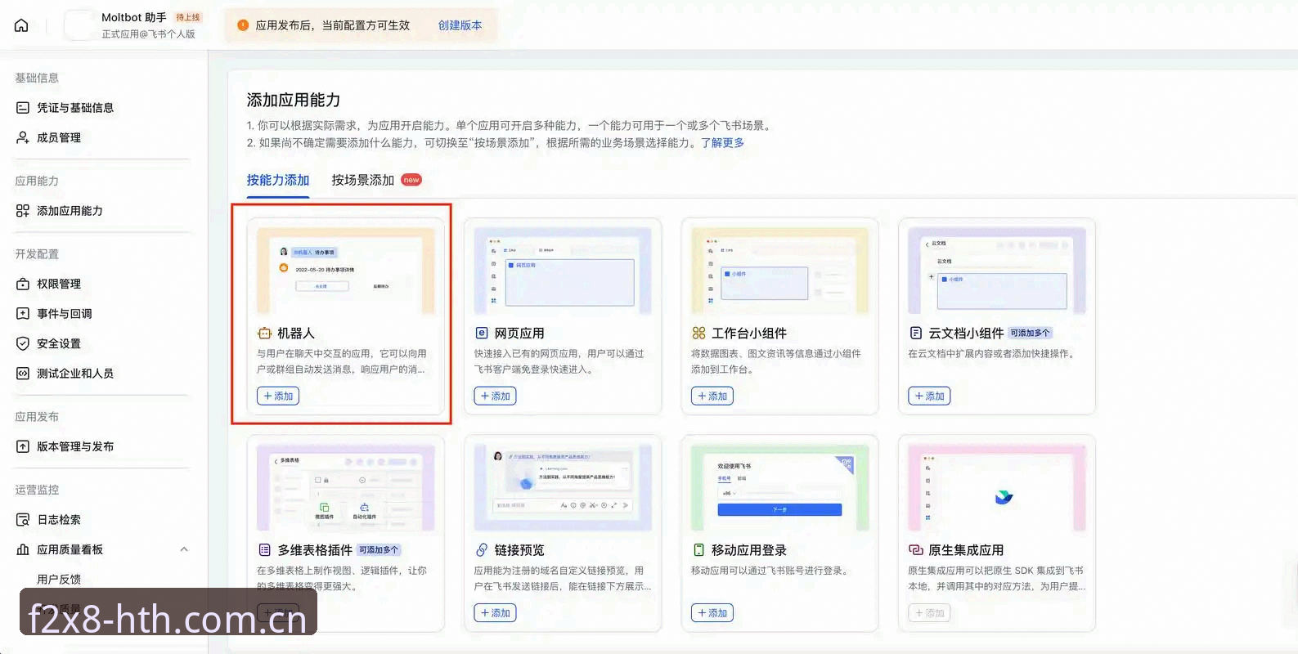Image resolution: width=1298 pixels, height=654 pixels.
Task: Add the 链接预览 capability
Action: tap(495, 613)
